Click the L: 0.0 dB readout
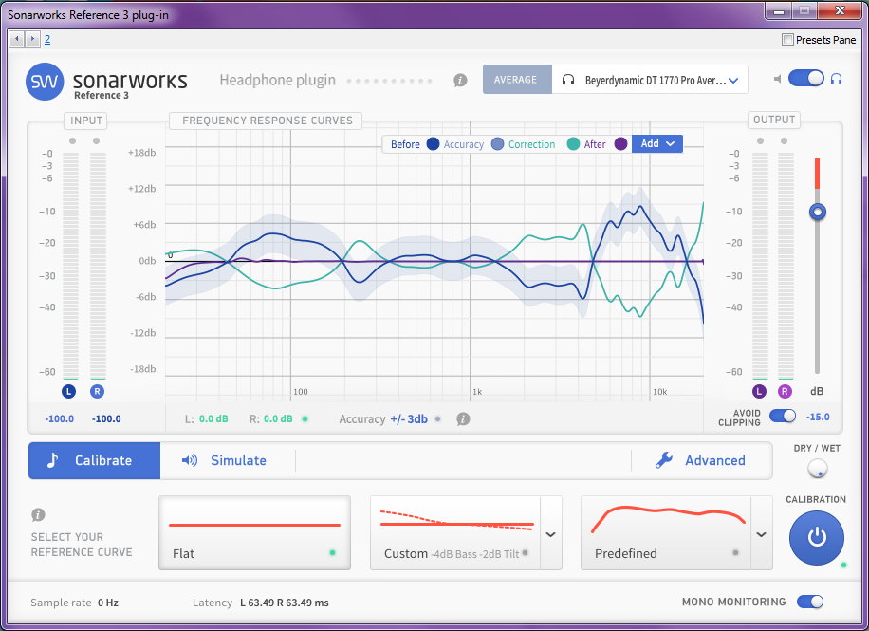Screen dimensions: 869x631 point(206,419)
